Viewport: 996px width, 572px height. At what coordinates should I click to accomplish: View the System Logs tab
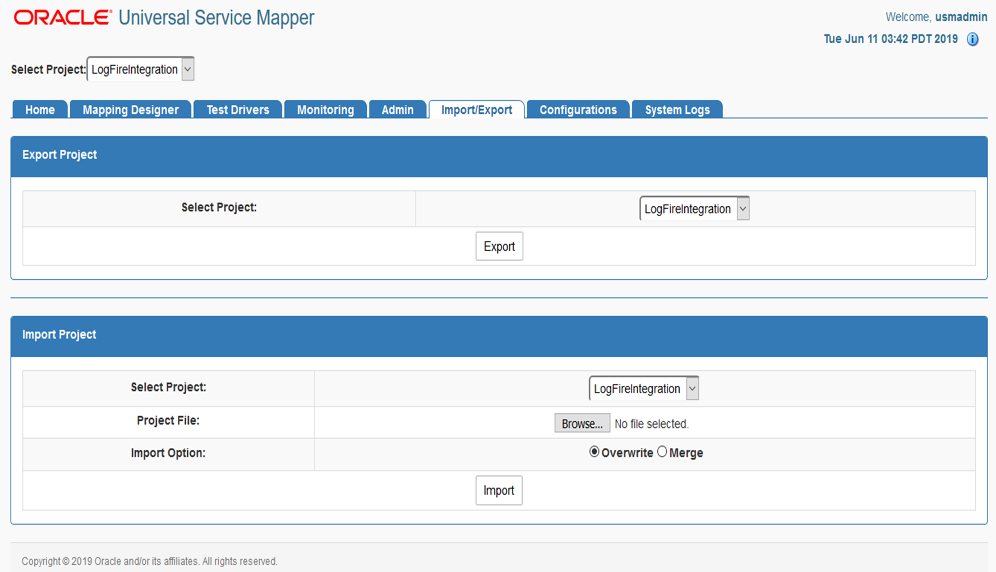click(x=677, y=110)
